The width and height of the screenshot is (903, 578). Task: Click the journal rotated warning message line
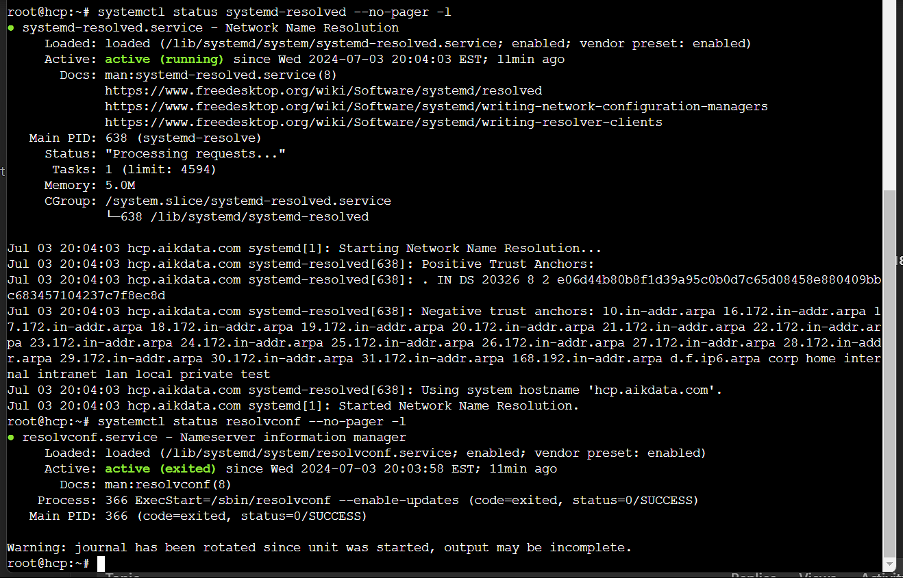point(319,548)
